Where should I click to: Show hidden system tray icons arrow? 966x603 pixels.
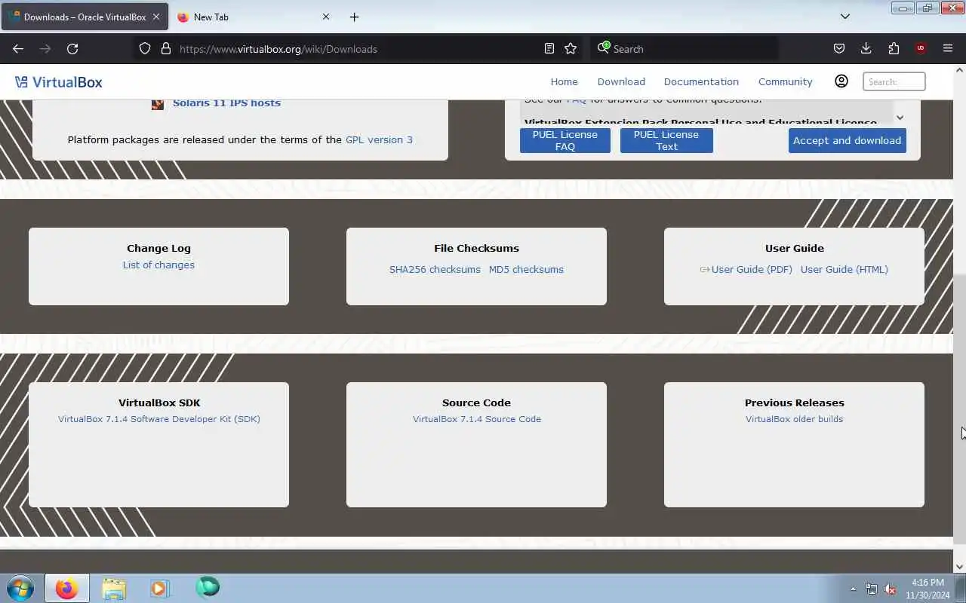point(853,589)
